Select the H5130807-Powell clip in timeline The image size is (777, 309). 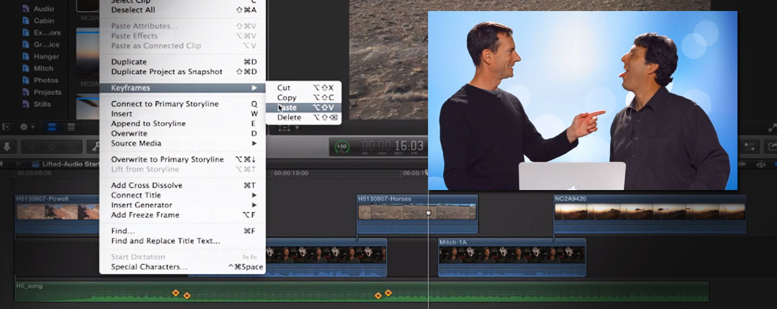pyautogui.click(x=58, y=214)
